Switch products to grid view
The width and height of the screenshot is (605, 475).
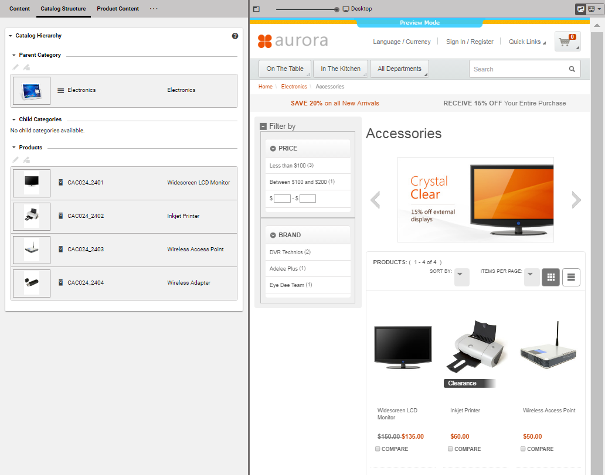tap(550, 276)
